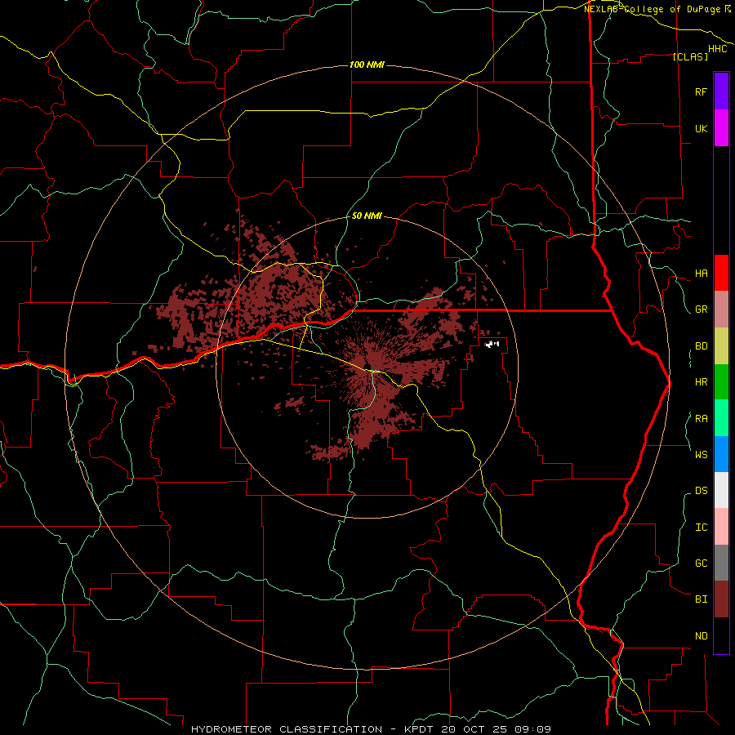Click the small white echo cluster on map
The image size is (735, 735).
pos(492,345)
